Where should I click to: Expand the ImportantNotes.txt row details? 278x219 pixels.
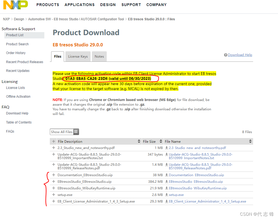[x=54, y=154]
